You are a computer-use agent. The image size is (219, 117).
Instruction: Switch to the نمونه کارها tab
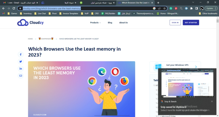(x=59, y=3)
